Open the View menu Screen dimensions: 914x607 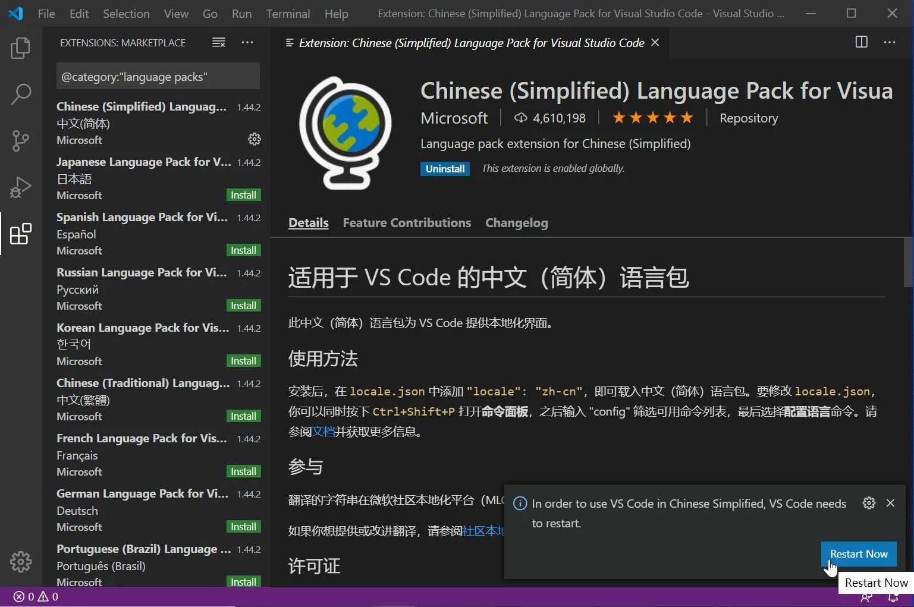[176, 13]
